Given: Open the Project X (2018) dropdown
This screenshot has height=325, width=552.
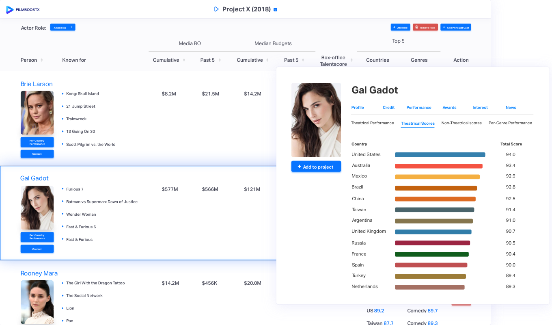Looking at the screenshot, I should (x=276, y=9).
